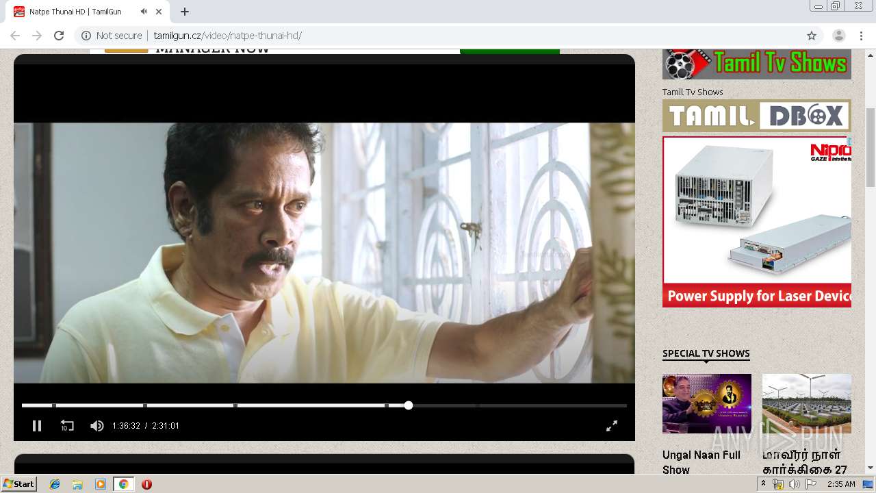Click the network tray icon
876x493 pixels.
pos(778,484)
